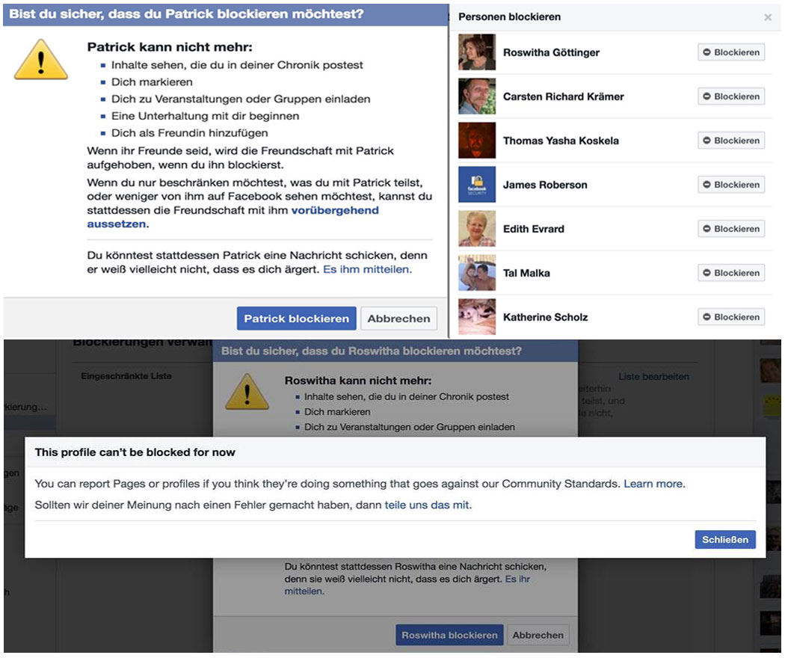The image size is (785, 658).
Task: Click the name 'Carsten Richard Krämer'
Action: click(x=564, y=96)
